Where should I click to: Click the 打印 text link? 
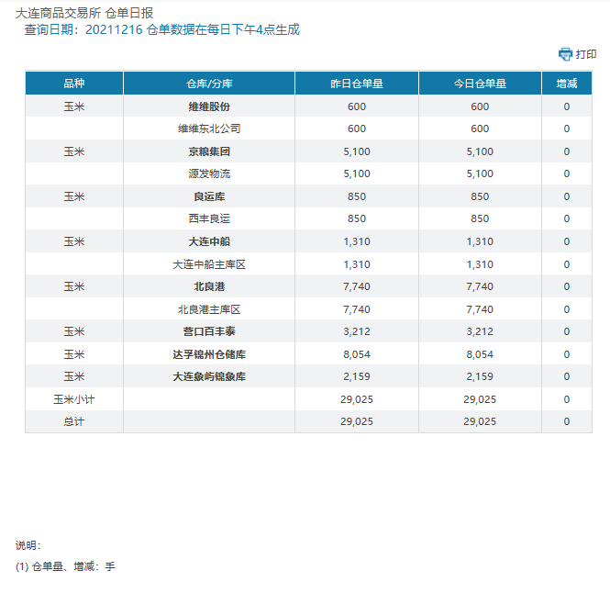pyautogui.click(x=586, y=54)
